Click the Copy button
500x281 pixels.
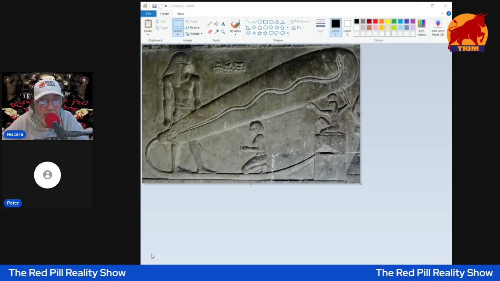(161, 28)
